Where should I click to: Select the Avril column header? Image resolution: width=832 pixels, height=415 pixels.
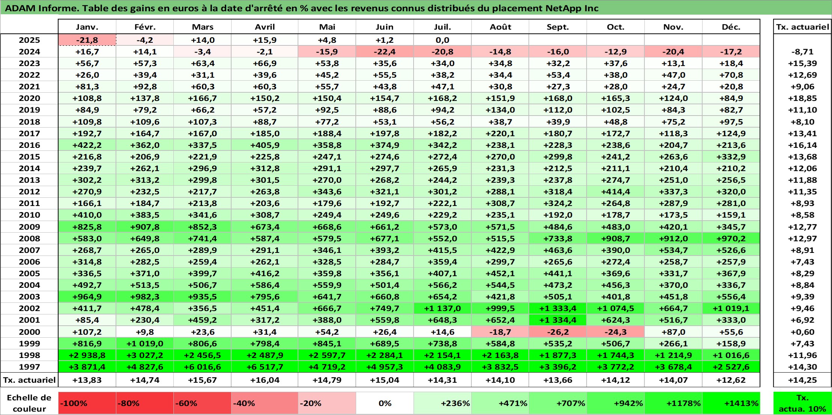click(265, 27)
